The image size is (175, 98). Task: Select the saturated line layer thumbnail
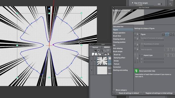tap(102, 61)
